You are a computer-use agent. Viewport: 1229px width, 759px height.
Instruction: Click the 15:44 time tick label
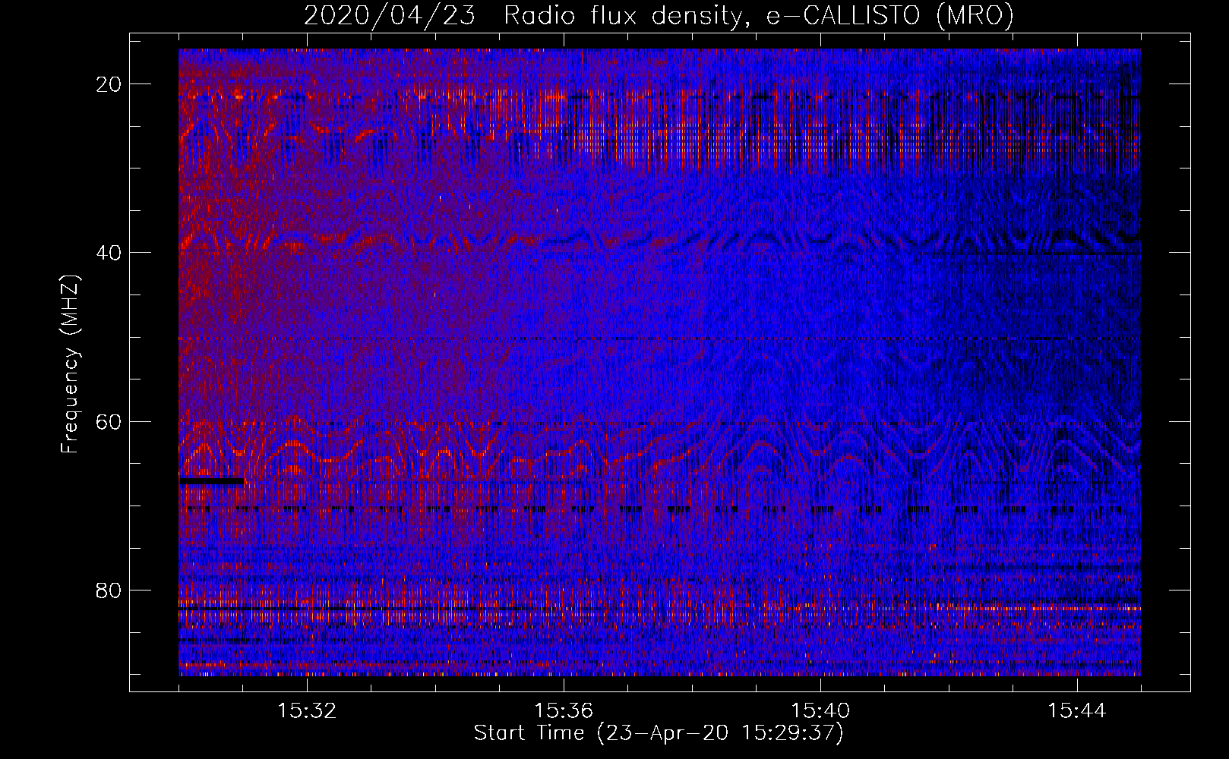(1077, 710)
